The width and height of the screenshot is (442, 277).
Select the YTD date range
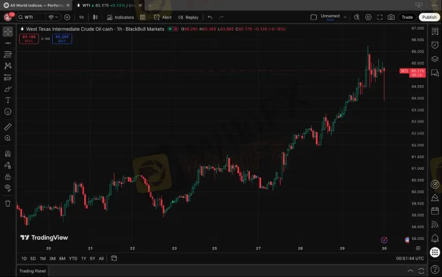click(73, 258)
